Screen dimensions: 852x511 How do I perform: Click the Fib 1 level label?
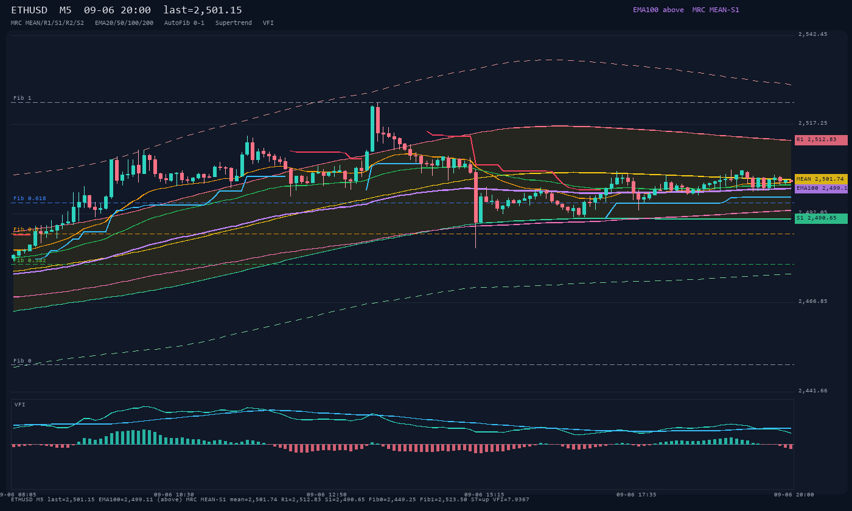point(23,98)
